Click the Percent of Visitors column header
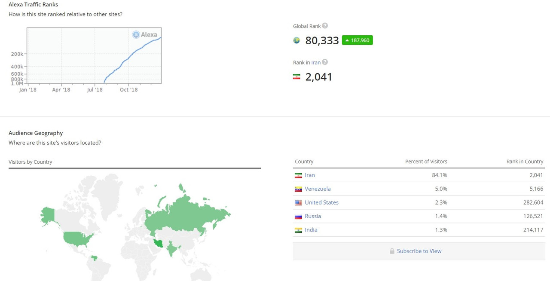 (x=426, y=162)
